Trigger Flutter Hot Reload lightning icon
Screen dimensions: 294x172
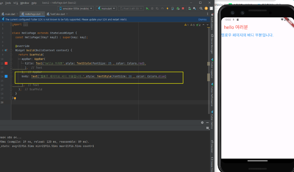pos(167,9)
